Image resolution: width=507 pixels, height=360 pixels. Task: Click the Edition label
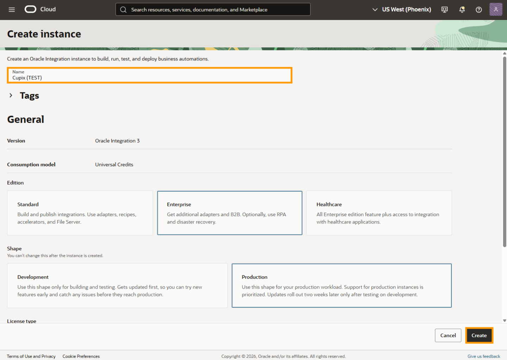tap(15, 183)
